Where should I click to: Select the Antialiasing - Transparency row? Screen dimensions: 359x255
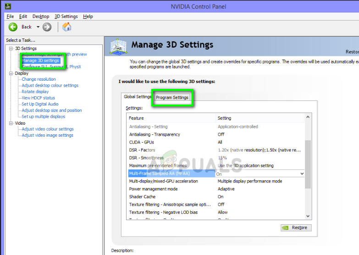coord(216,134)
